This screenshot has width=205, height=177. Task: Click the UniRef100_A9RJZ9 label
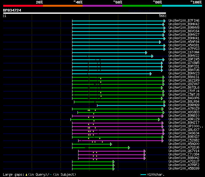[x=184, y=119]
